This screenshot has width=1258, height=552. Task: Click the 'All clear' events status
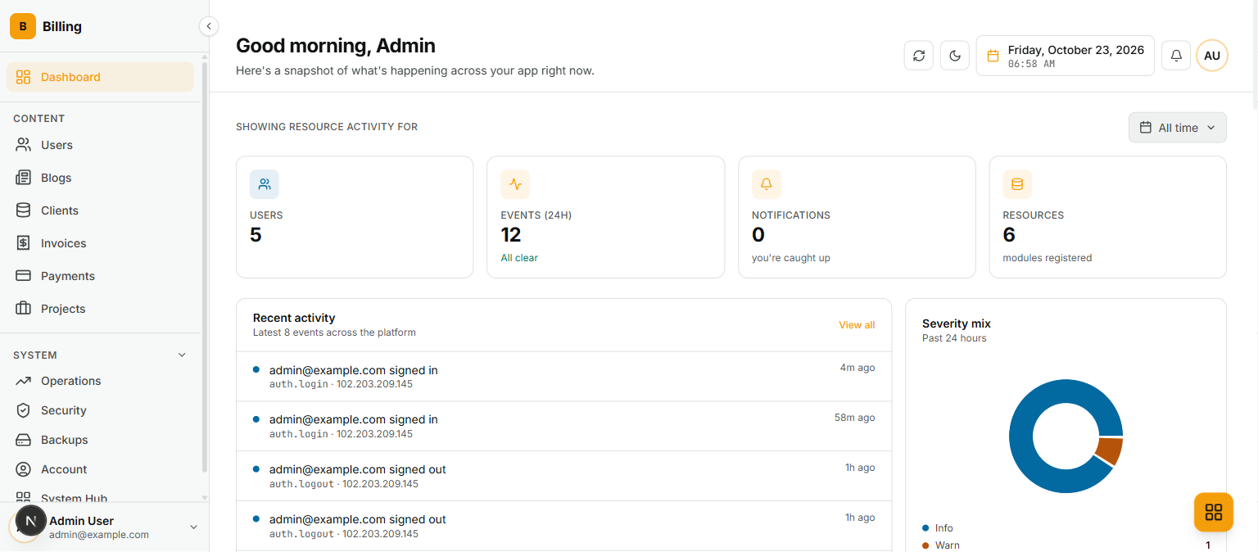(519, 258)
